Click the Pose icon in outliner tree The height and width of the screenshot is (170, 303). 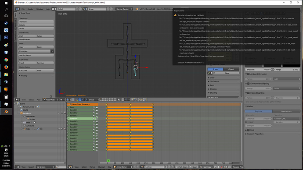[25, 122]
